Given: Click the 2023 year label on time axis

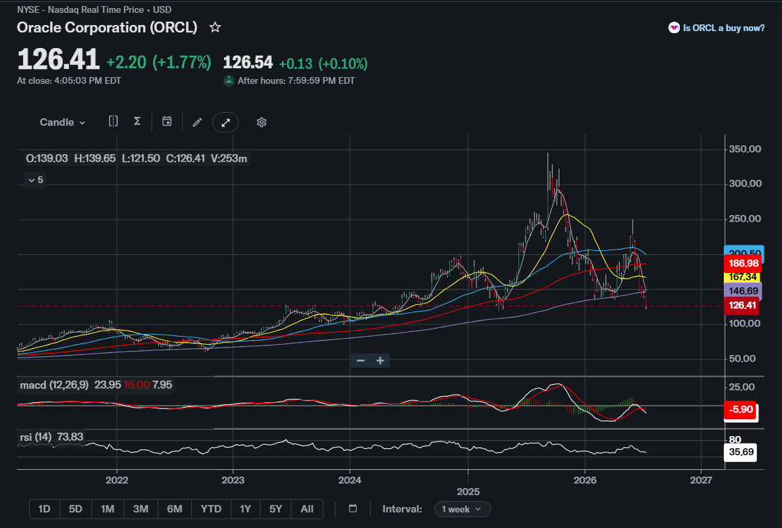Looking at the screenshot, I should (233, 480).
